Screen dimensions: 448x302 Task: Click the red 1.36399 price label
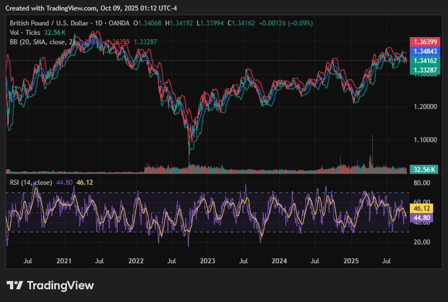(x=423, y=42)
